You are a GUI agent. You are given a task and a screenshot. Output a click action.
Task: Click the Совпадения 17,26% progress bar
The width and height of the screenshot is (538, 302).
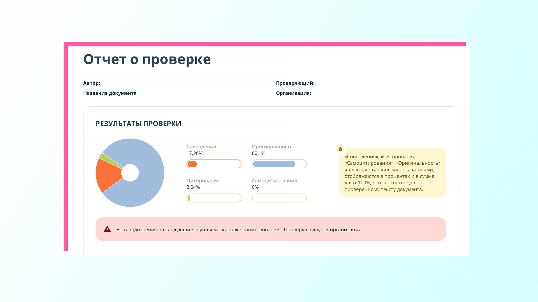(x=214, y=164)
